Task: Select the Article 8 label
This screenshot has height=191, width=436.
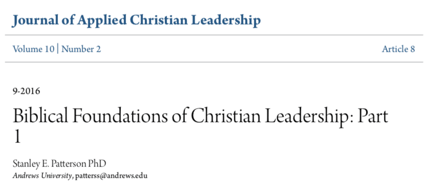Action: pyautogui.click(x=399, y=49)
